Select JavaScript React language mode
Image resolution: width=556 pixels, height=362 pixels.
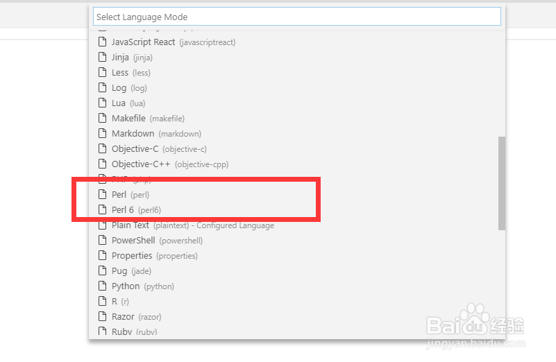(x=297, y=42)
